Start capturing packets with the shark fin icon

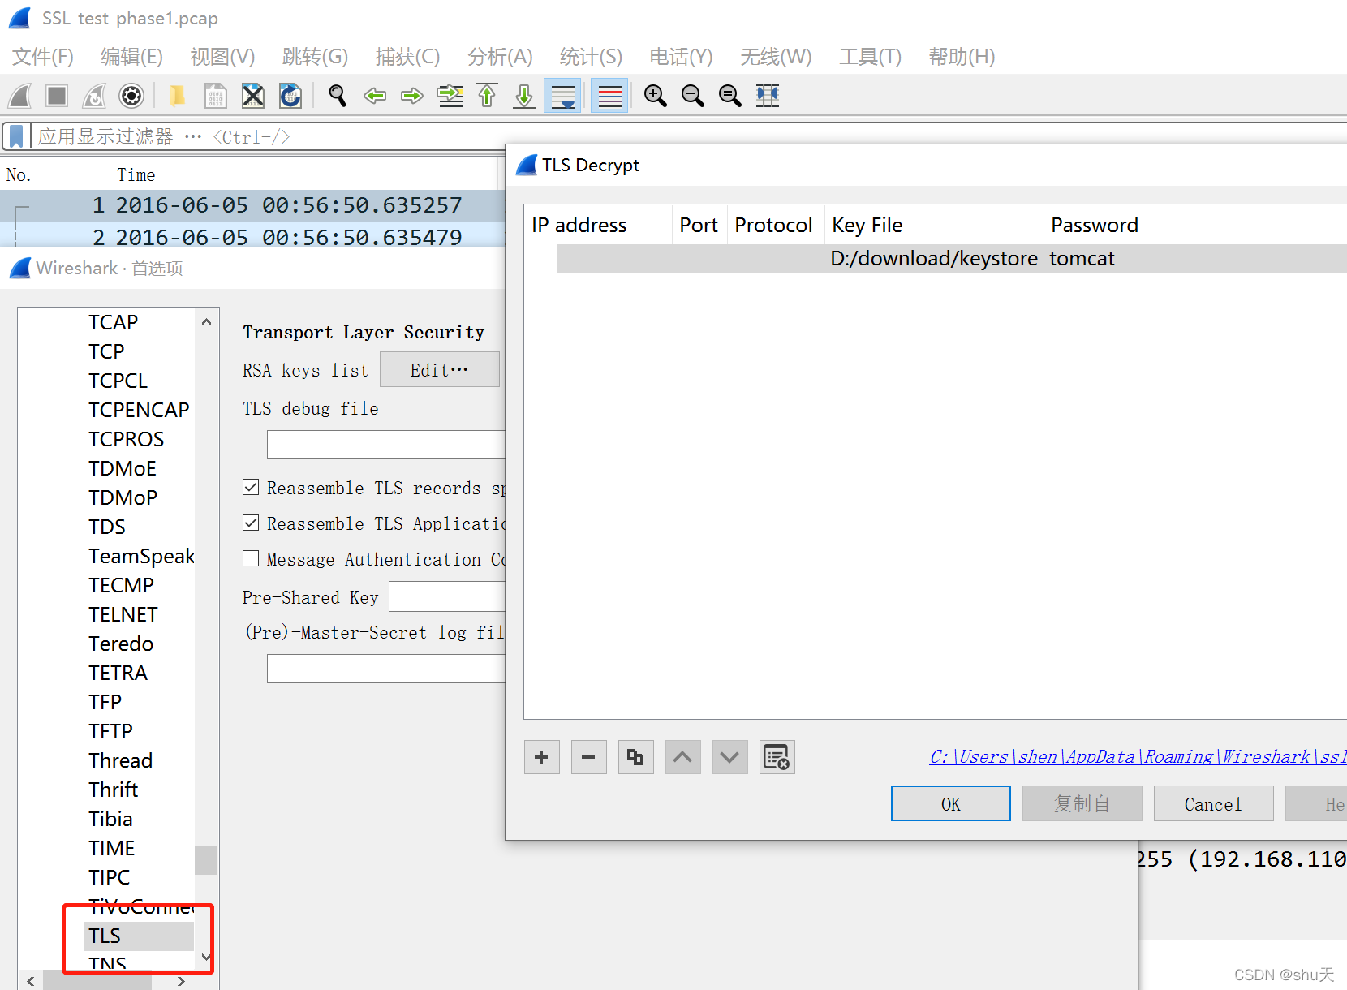pos(20,96)
